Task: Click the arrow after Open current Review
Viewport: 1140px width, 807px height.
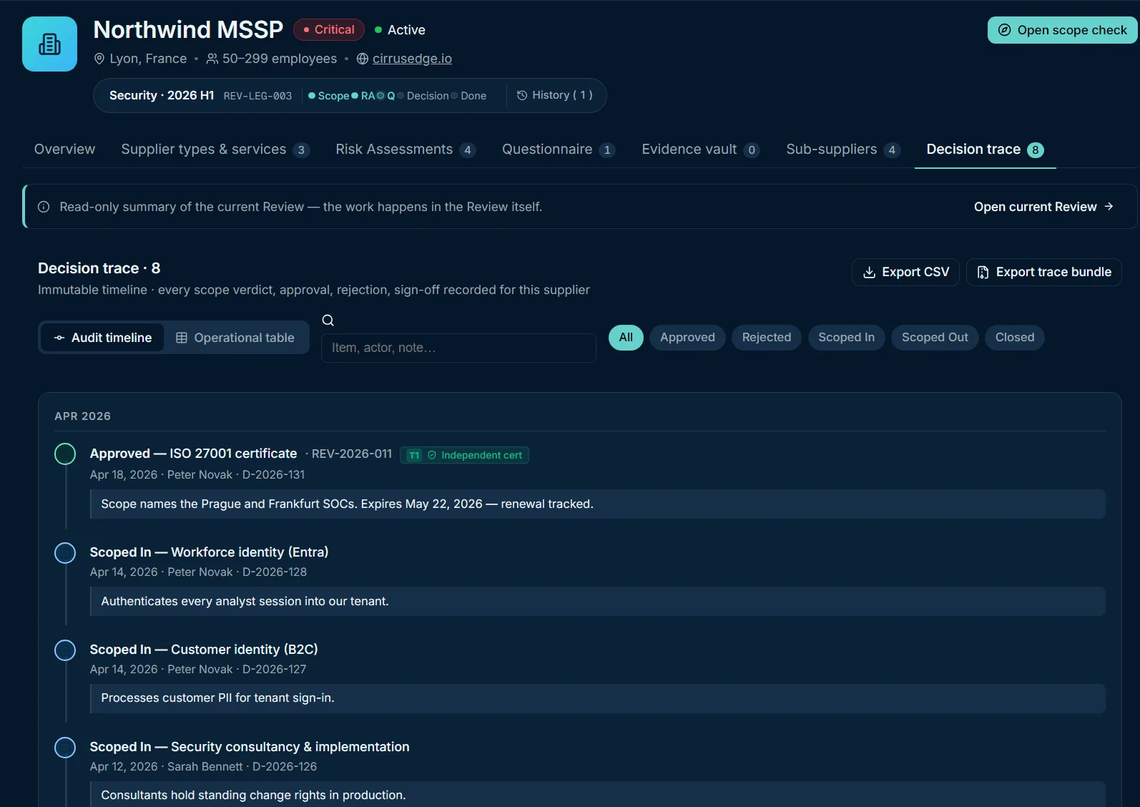Action: coord(1109,206)
